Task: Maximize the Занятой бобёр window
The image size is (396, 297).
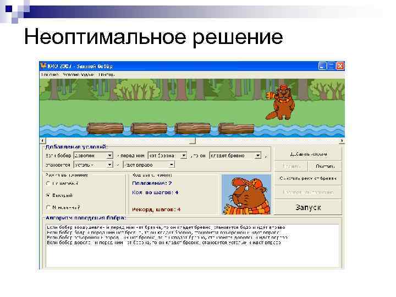Action: (331, 66)
